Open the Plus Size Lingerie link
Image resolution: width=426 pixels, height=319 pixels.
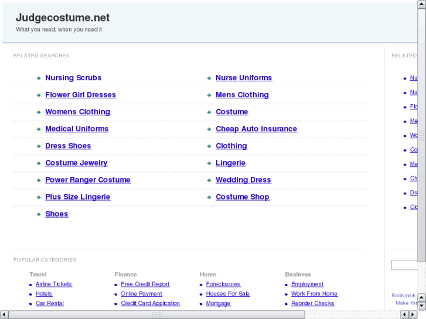tap(78, 197)
